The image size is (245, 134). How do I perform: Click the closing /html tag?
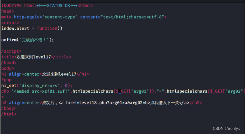point(9,114)
